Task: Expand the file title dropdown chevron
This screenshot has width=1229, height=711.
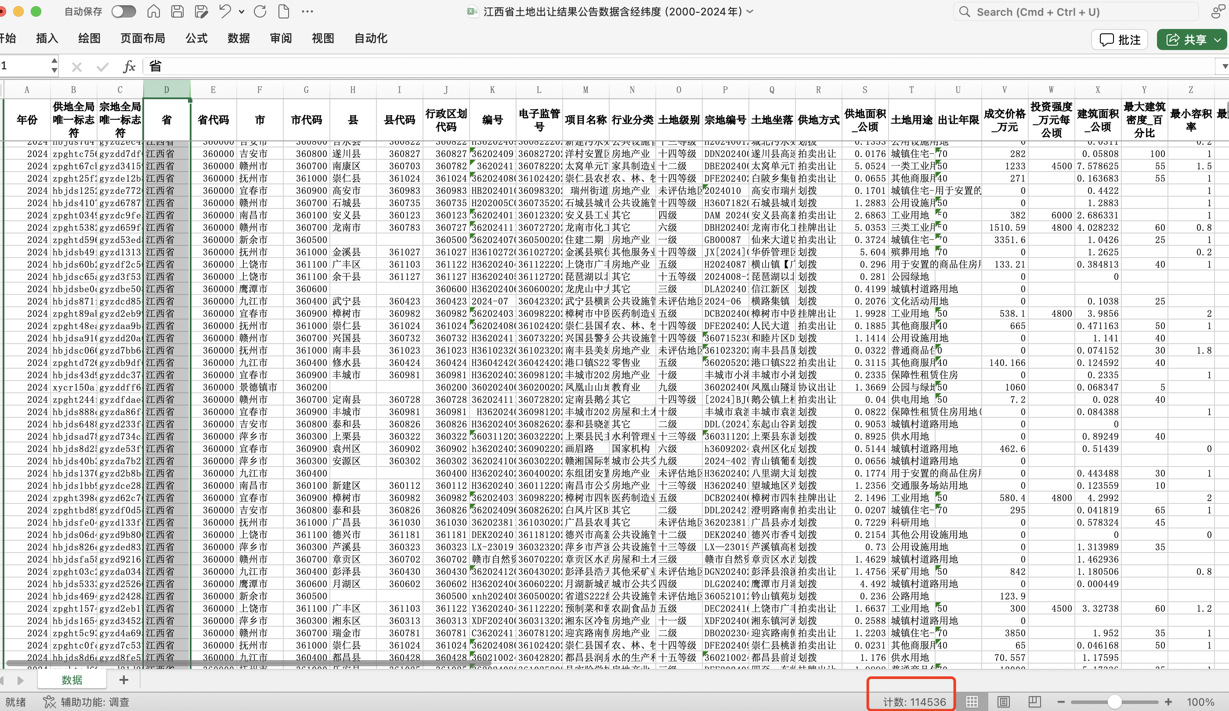Action: click(x=750, y=12)
